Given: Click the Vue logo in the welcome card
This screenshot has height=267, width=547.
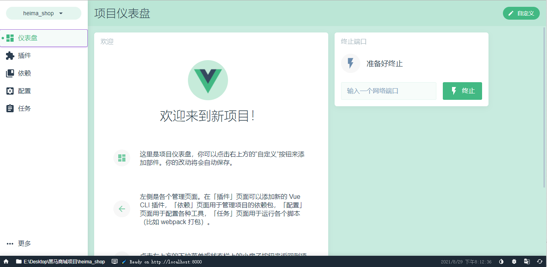Looking at the screenshot, I should [x=208, y=80].
